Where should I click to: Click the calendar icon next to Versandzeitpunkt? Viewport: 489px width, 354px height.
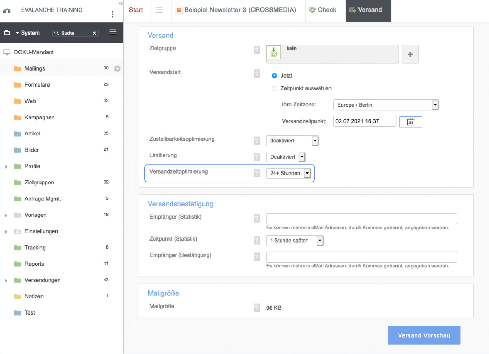tap(410, 122)
